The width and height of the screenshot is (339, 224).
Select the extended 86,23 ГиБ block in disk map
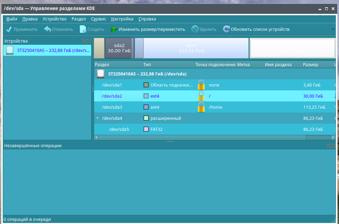click(x=292, y=48)
